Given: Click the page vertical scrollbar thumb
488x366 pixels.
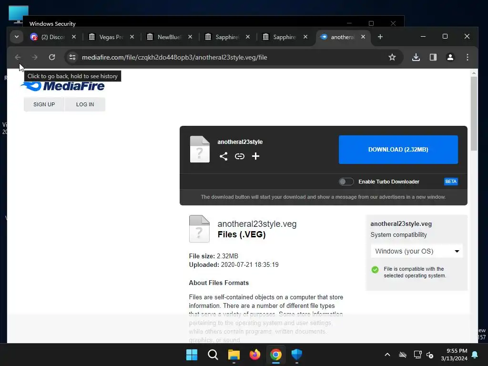Looking at the screenshot, I should [474, 113].
